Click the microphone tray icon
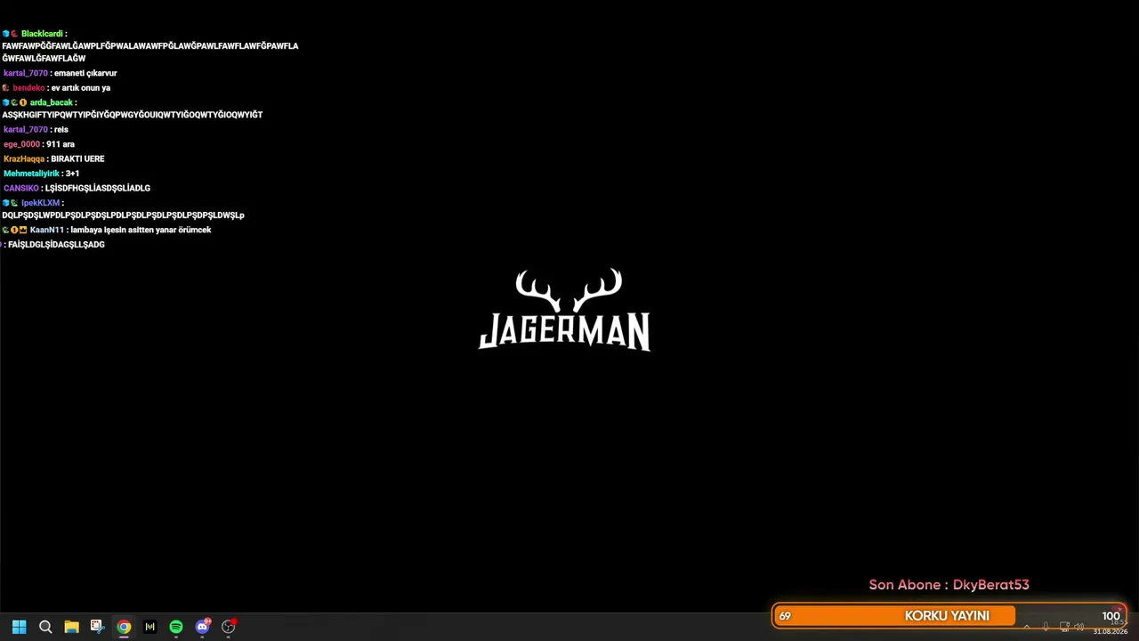Screen dimensions: 1139x641 point(1046,627)
